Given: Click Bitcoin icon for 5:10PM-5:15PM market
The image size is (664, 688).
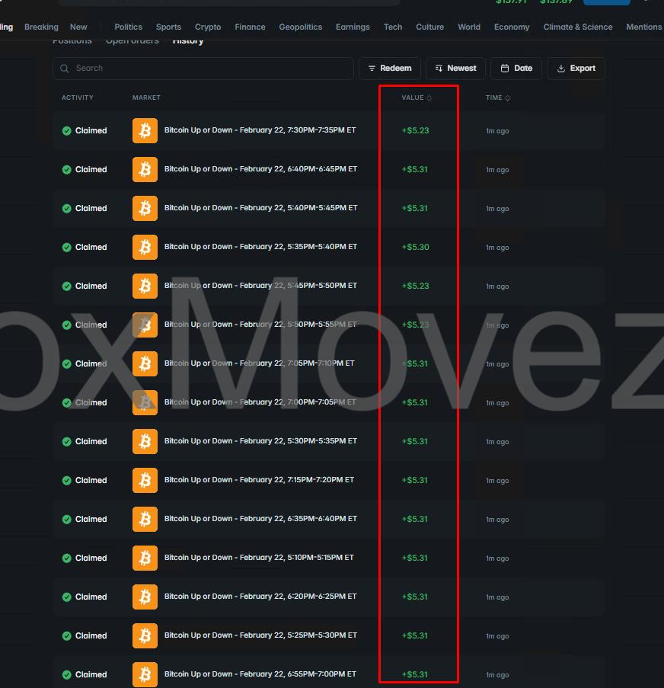Looking at the screenshot, I should [x=145, y=558].
